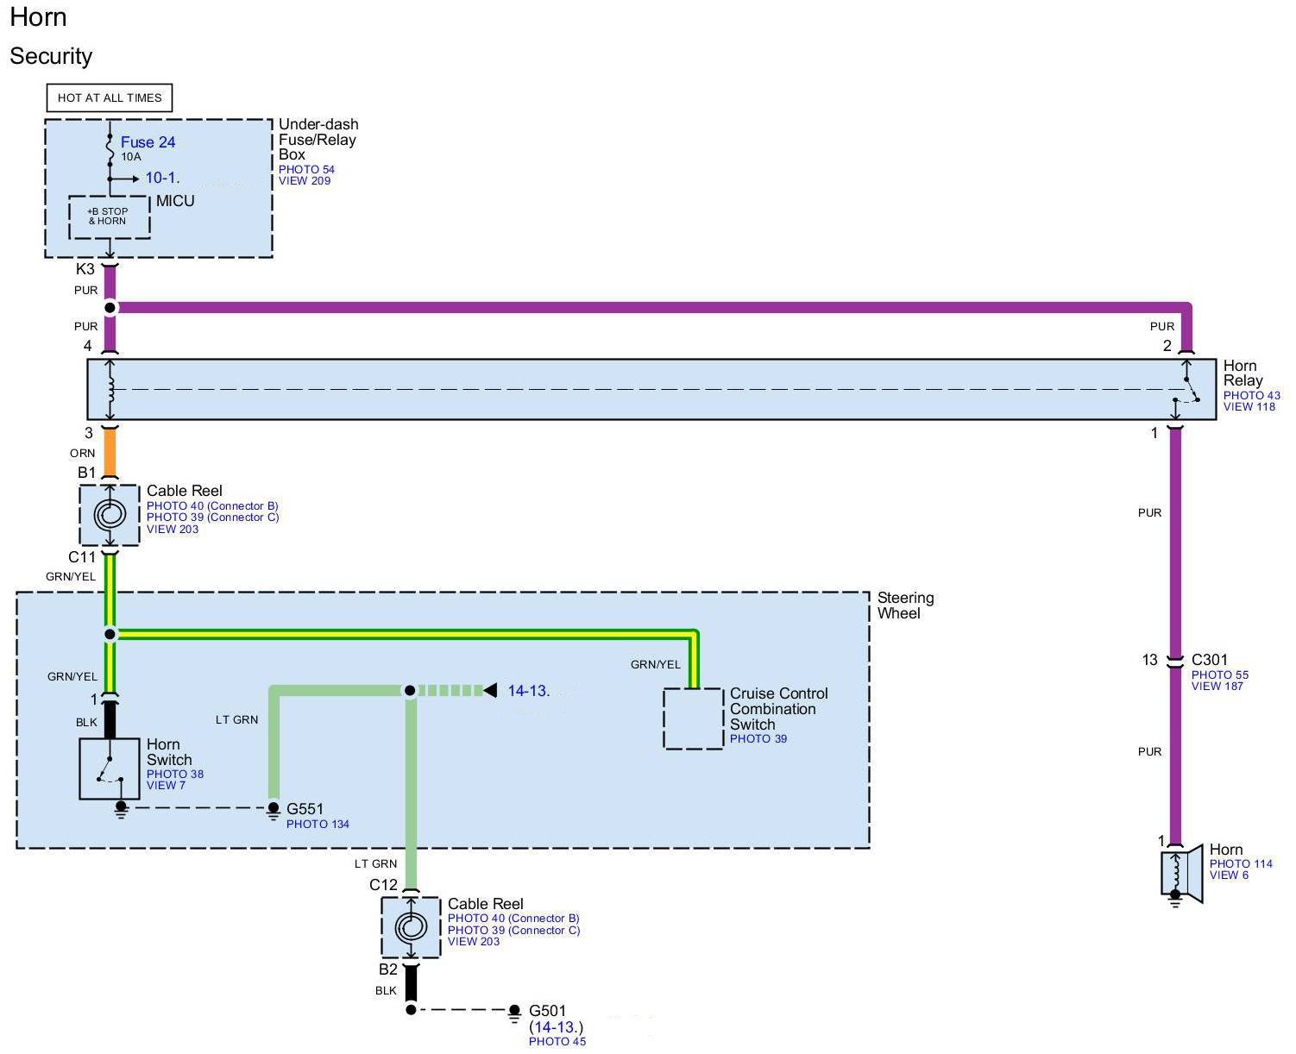
Task: Open PHOTO 55 for connector C301
Action: point(1219,674)
